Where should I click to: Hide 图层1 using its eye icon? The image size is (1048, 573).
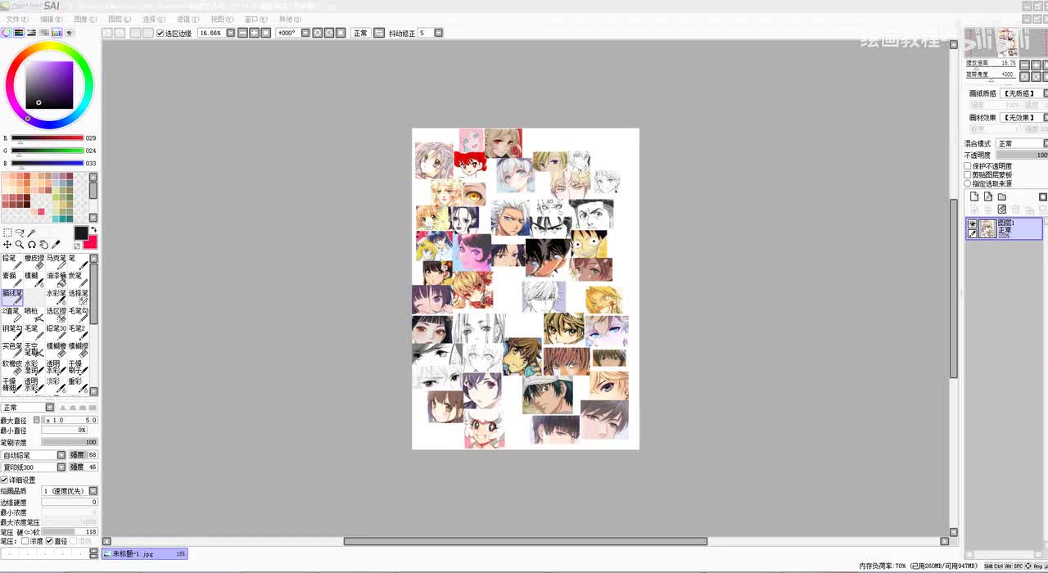coord(973,224)
